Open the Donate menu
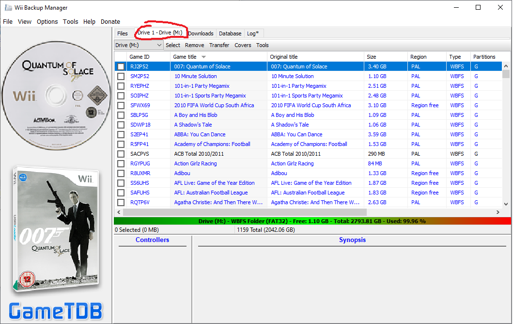The width and height of the screenshot is (513, 324). 110,22
